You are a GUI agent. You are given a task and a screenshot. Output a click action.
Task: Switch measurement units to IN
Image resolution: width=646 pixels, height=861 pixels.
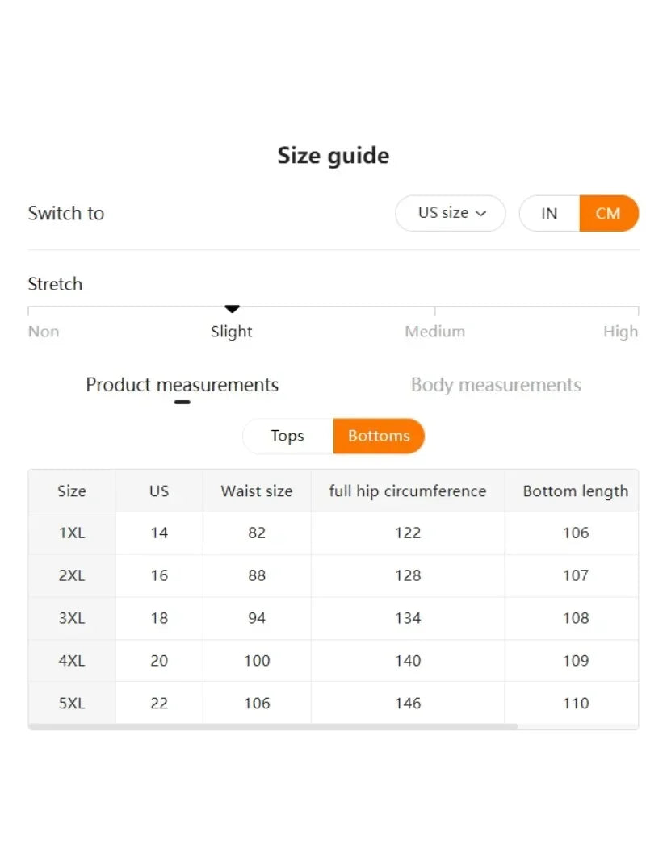549,214
